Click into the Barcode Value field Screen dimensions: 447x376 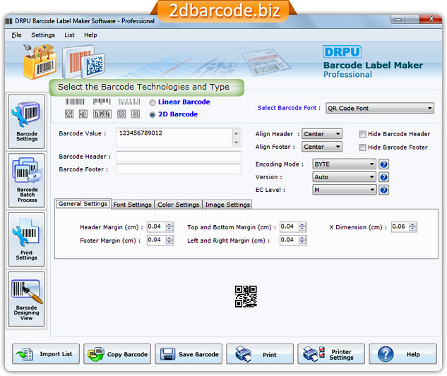[x=174, y=138]
